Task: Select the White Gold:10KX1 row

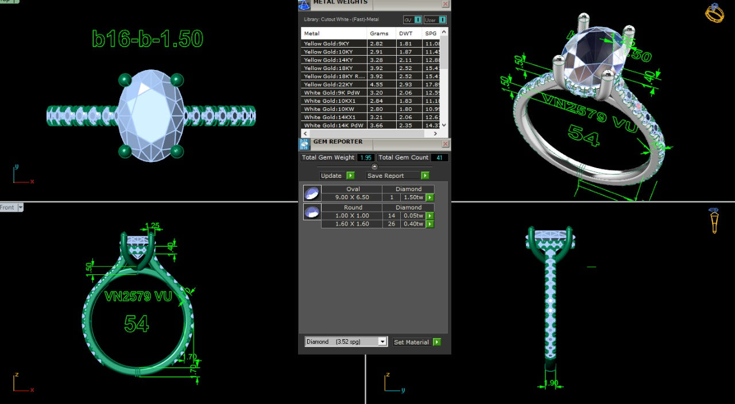Action: pyautogui.click(x=371, y=100)
